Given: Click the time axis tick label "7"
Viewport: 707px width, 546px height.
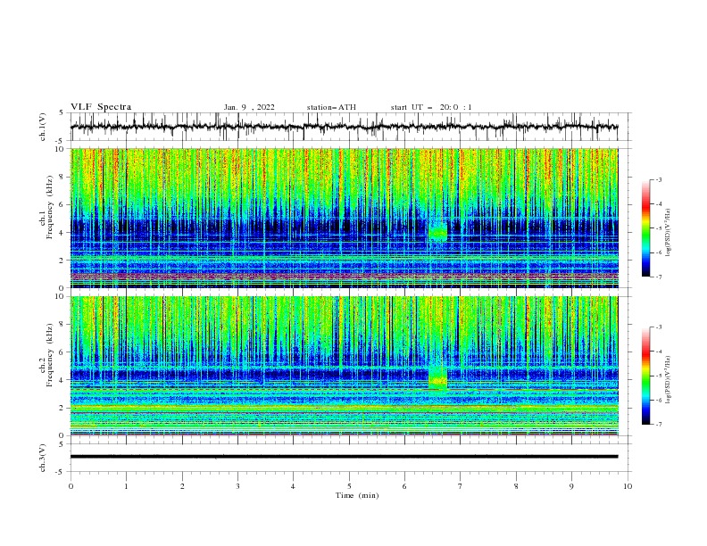Looking at the screenshot, I should tap(461, 486).
